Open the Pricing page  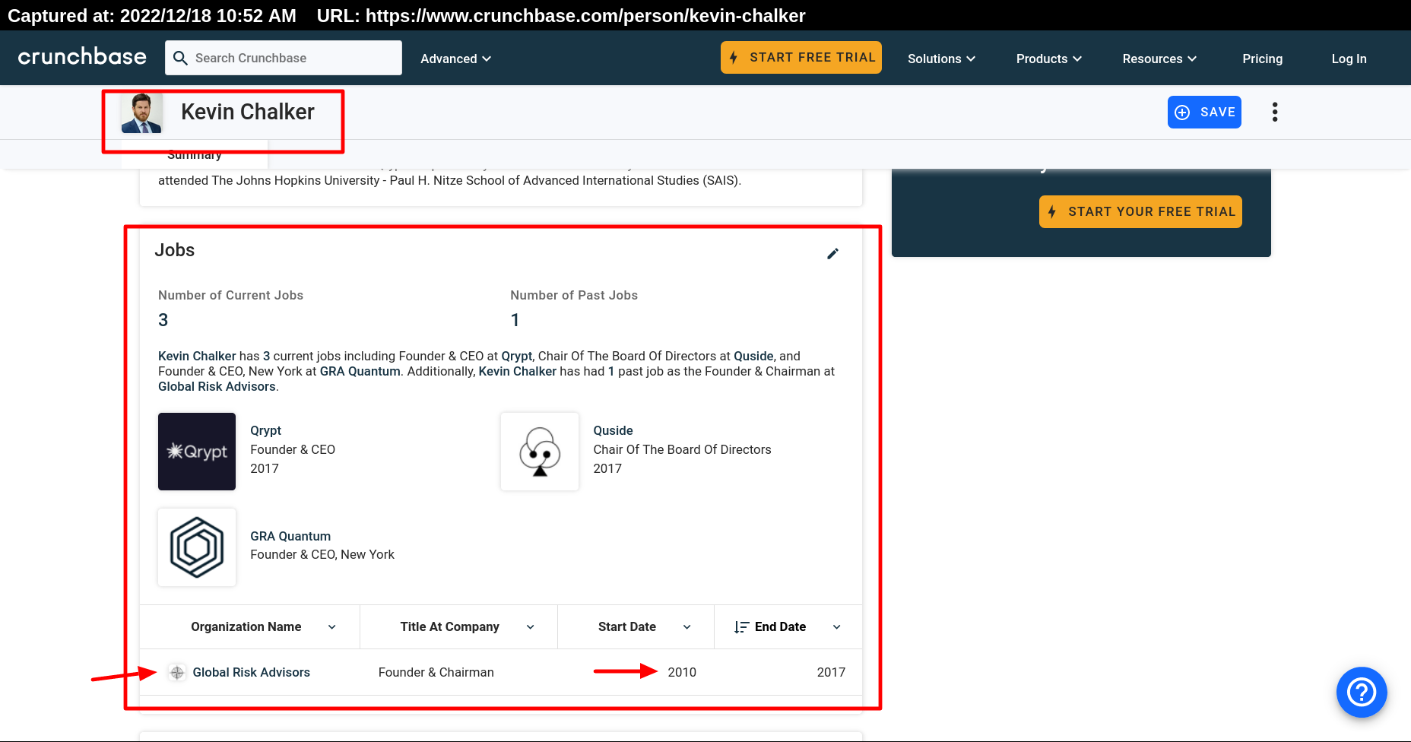tap(1262, 59)
